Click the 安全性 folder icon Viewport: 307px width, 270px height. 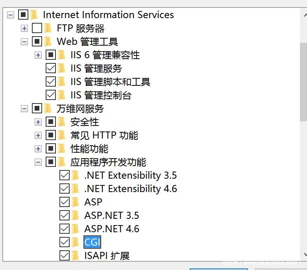point(62,122)
